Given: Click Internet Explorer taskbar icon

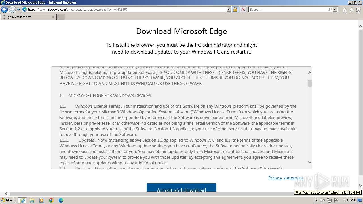Looking at the screenshot, I should [22, 200].
